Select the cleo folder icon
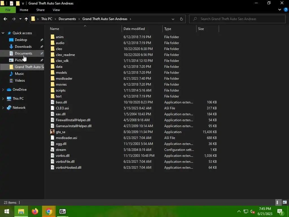Viewport: 289px width, 217px height. coord(52,49)
